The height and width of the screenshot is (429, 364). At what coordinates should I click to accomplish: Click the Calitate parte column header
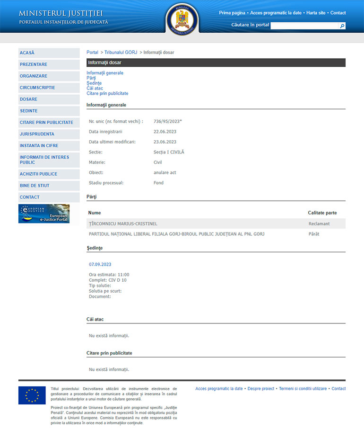(x=322, y=213)
